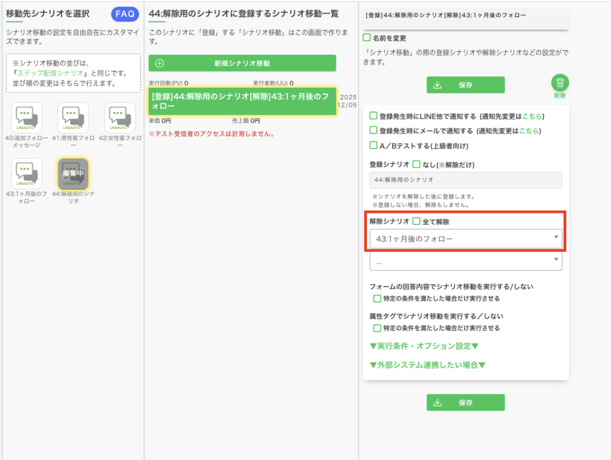
Task: Open the 43:1ヶ月後のフォロー dropdown
Action: 465,239
